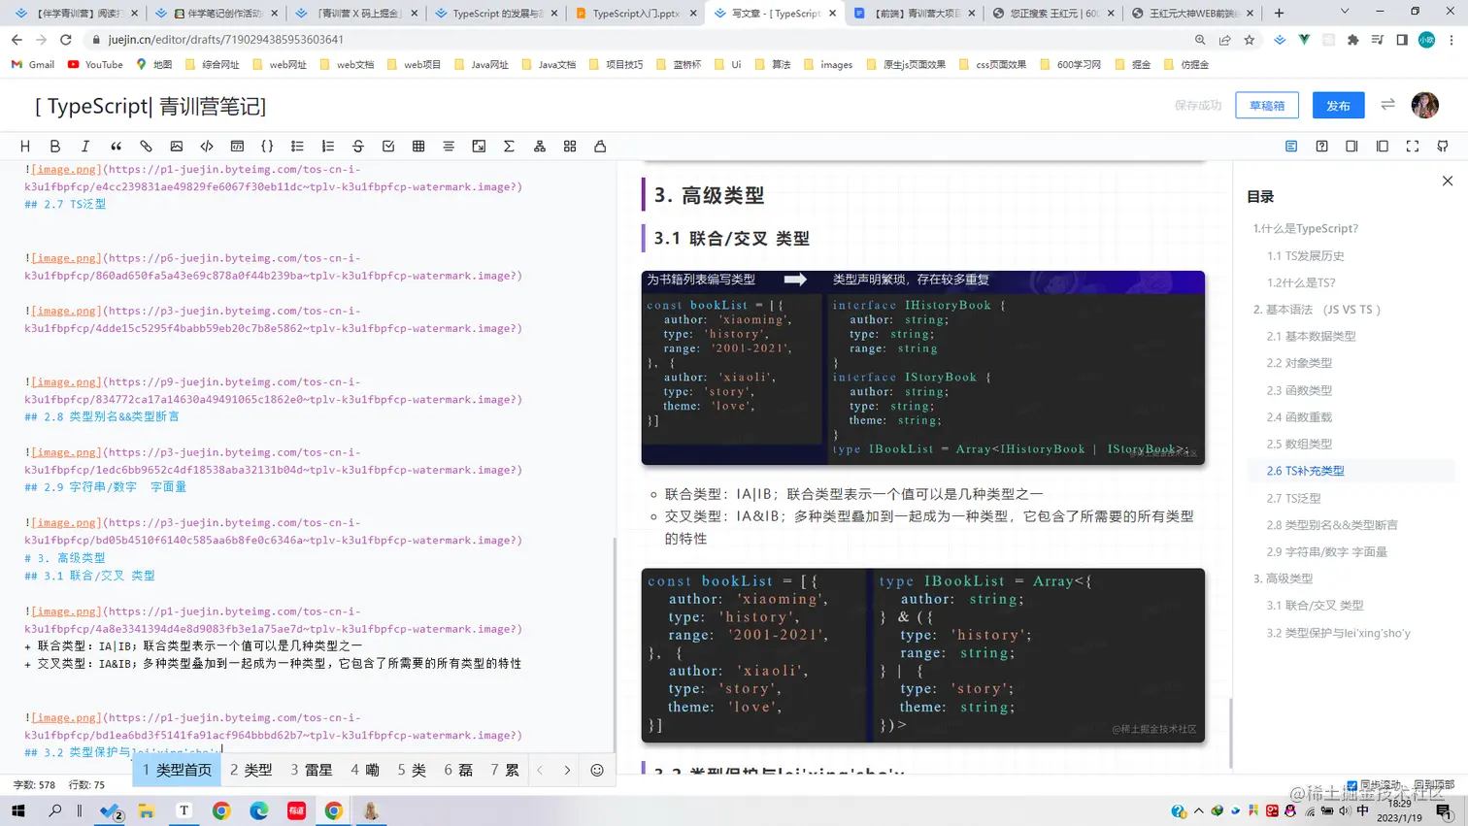
Task: Click the browser address bar URL
Action: 225,40
